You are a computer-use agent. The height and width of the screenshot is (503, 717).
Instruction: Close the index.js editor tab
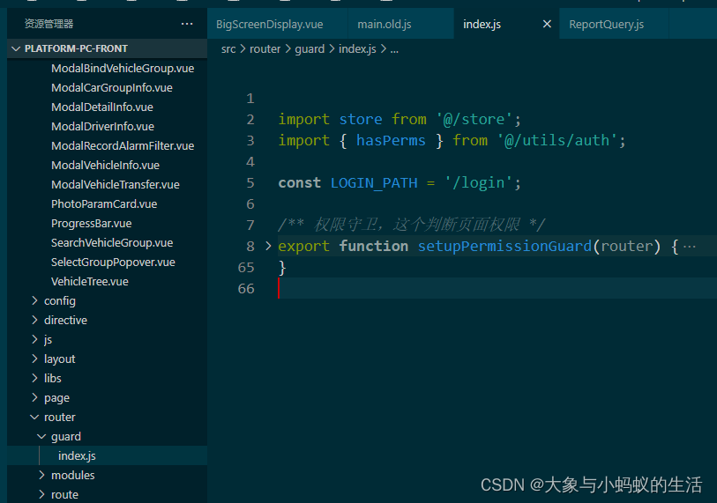547,24
